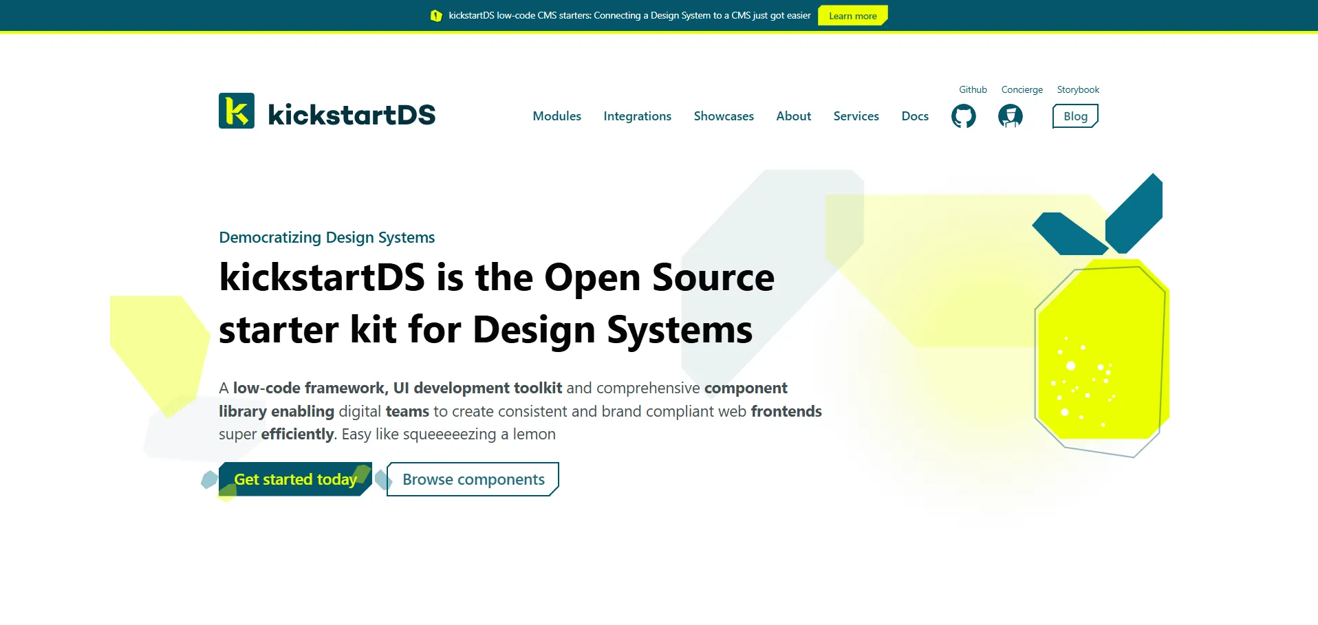1318x625 pixels.
Task: Navigate to the About page
Action: (793, 116)
